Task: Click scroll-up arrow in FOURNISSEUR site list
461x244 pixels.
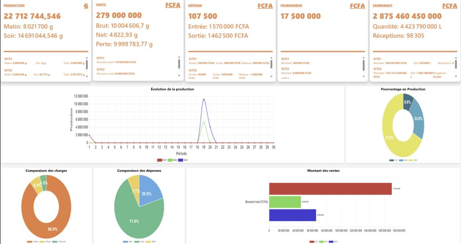Action: 363,57
